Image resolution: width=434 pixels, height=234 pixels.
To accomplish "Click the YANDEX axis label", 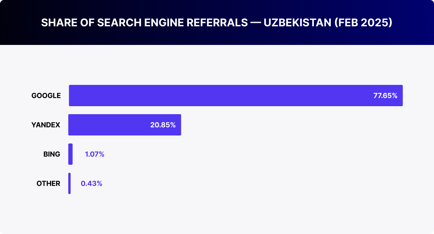I will [x=46, y=125].
